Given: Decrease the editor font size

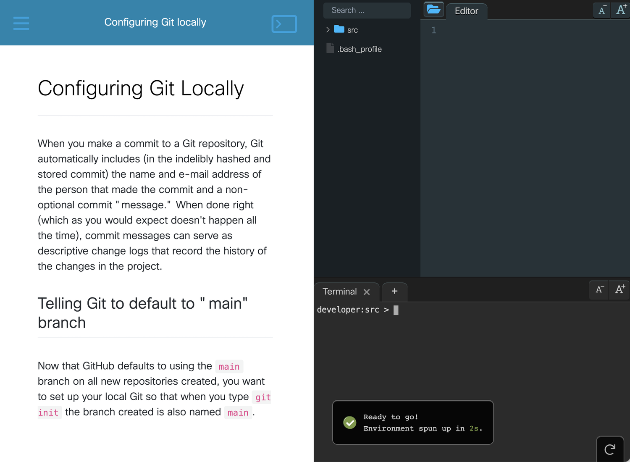Looking at the screenshot, I should 602,10.
